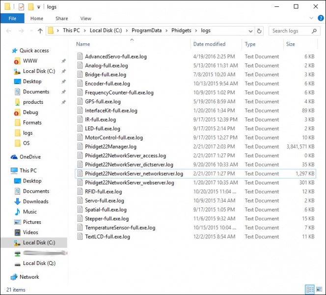Select Phidget22NetworkServer_webserver.log file name
326x295 pixels.
click(129, 182)
